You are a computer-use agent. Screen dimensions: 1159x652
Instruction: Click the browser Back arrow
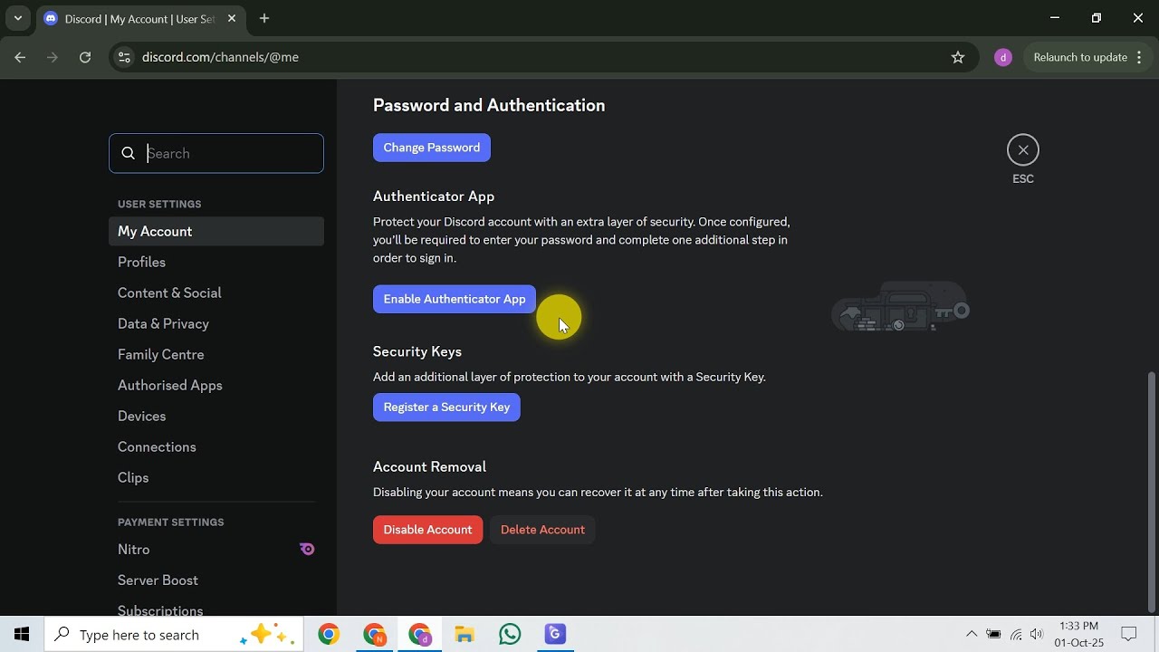click(x=20, y=57)
